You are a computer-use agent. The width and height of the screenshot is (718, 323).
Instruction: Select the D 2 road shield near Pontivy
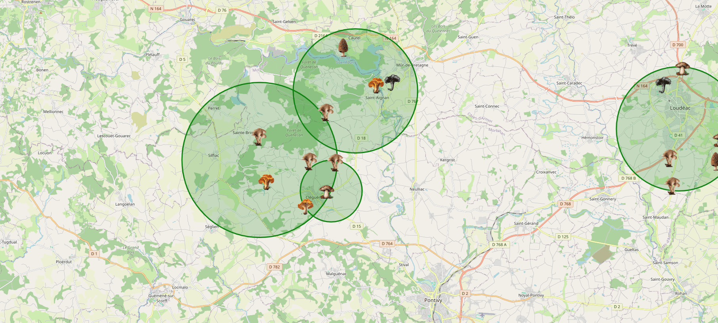[465, 293]
